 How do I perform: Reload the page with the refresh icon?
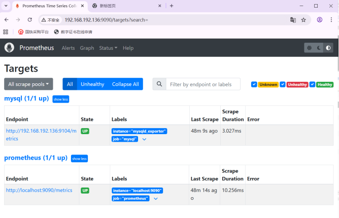pyautogui.click(x=30, y=20)
